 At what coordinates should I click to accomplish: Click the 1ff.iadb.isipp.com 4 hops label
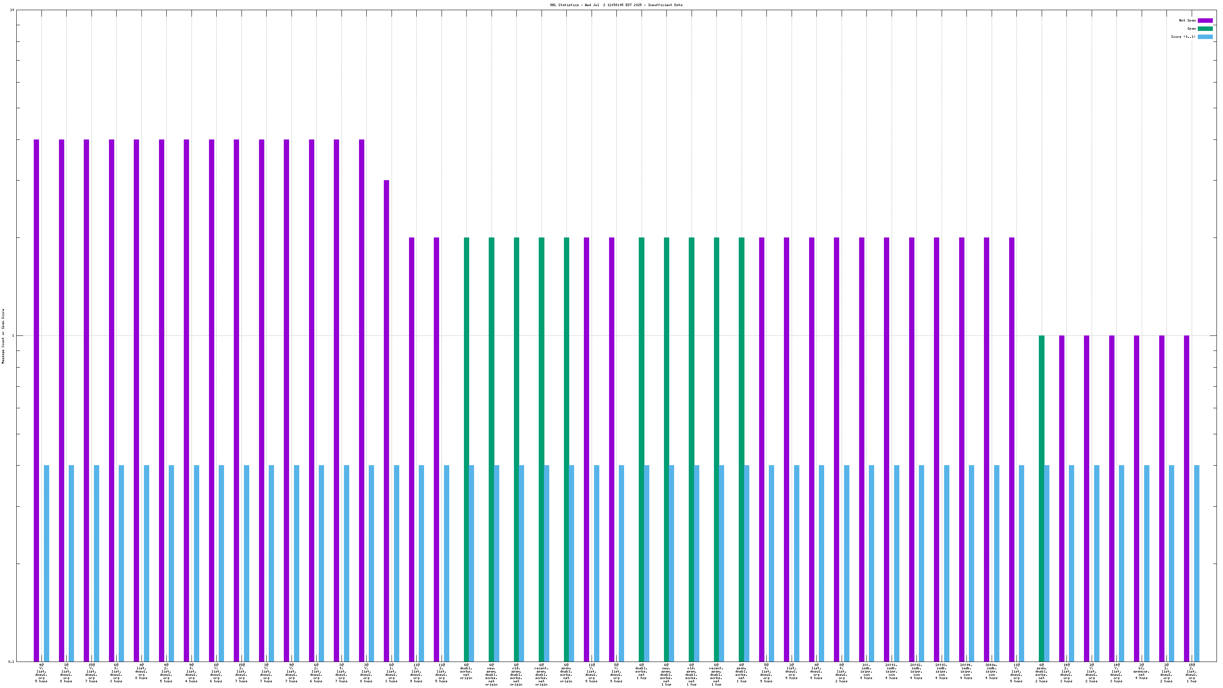866,671
